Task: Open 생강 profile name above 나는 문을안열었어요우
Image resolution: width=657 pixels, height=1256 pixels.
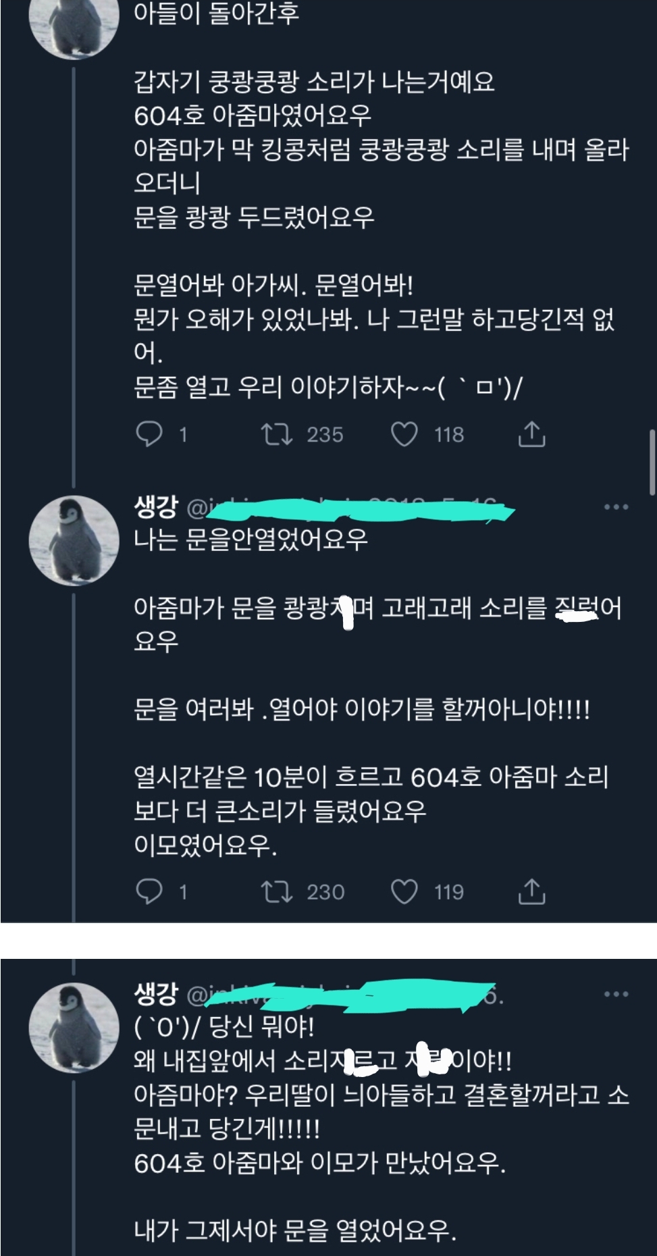Action: (156, 506)
